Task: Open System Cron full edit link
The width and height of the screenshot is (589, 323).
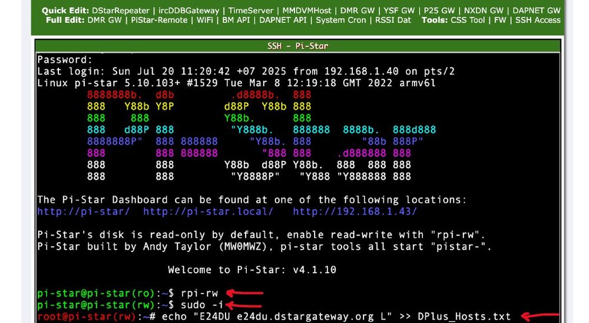Action: click(340, 20)
